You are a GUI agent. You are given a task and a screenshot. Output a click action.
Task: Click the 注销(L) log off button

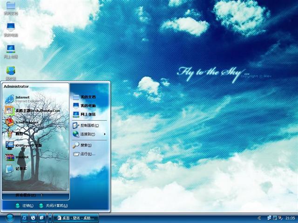click(24, 205)
